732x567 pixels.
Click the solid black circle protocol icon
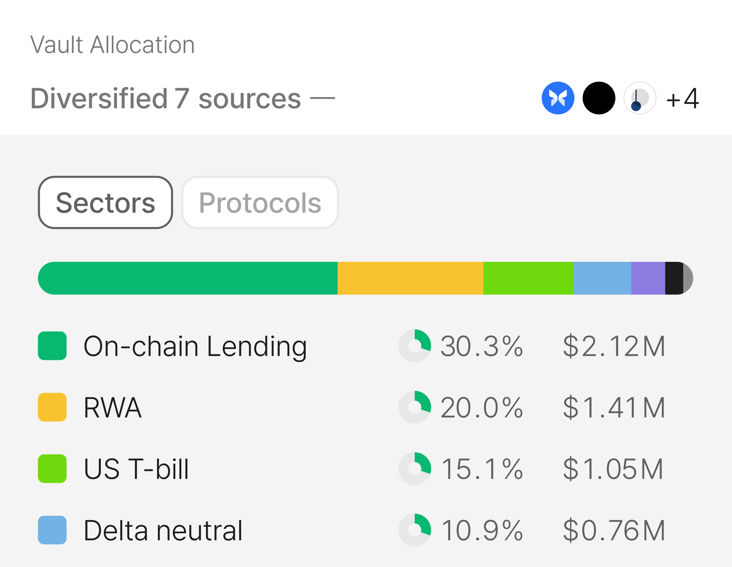coord(599,98)
